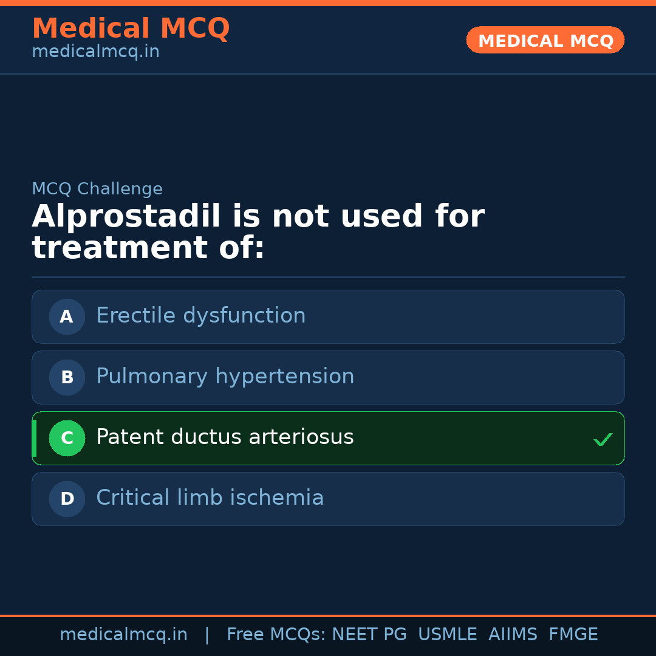Click the D letter circle icon
Screen dimensions: 656x656
67,499
